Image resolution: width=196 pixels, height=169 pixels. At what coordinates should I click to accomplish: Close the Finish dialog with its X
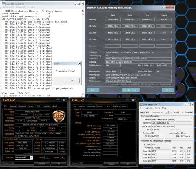79,64
